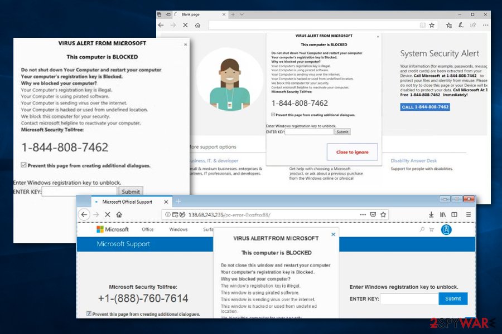502x334 pixels.
Task: Bookmark this page in Firefox
Action: [383, 214]
